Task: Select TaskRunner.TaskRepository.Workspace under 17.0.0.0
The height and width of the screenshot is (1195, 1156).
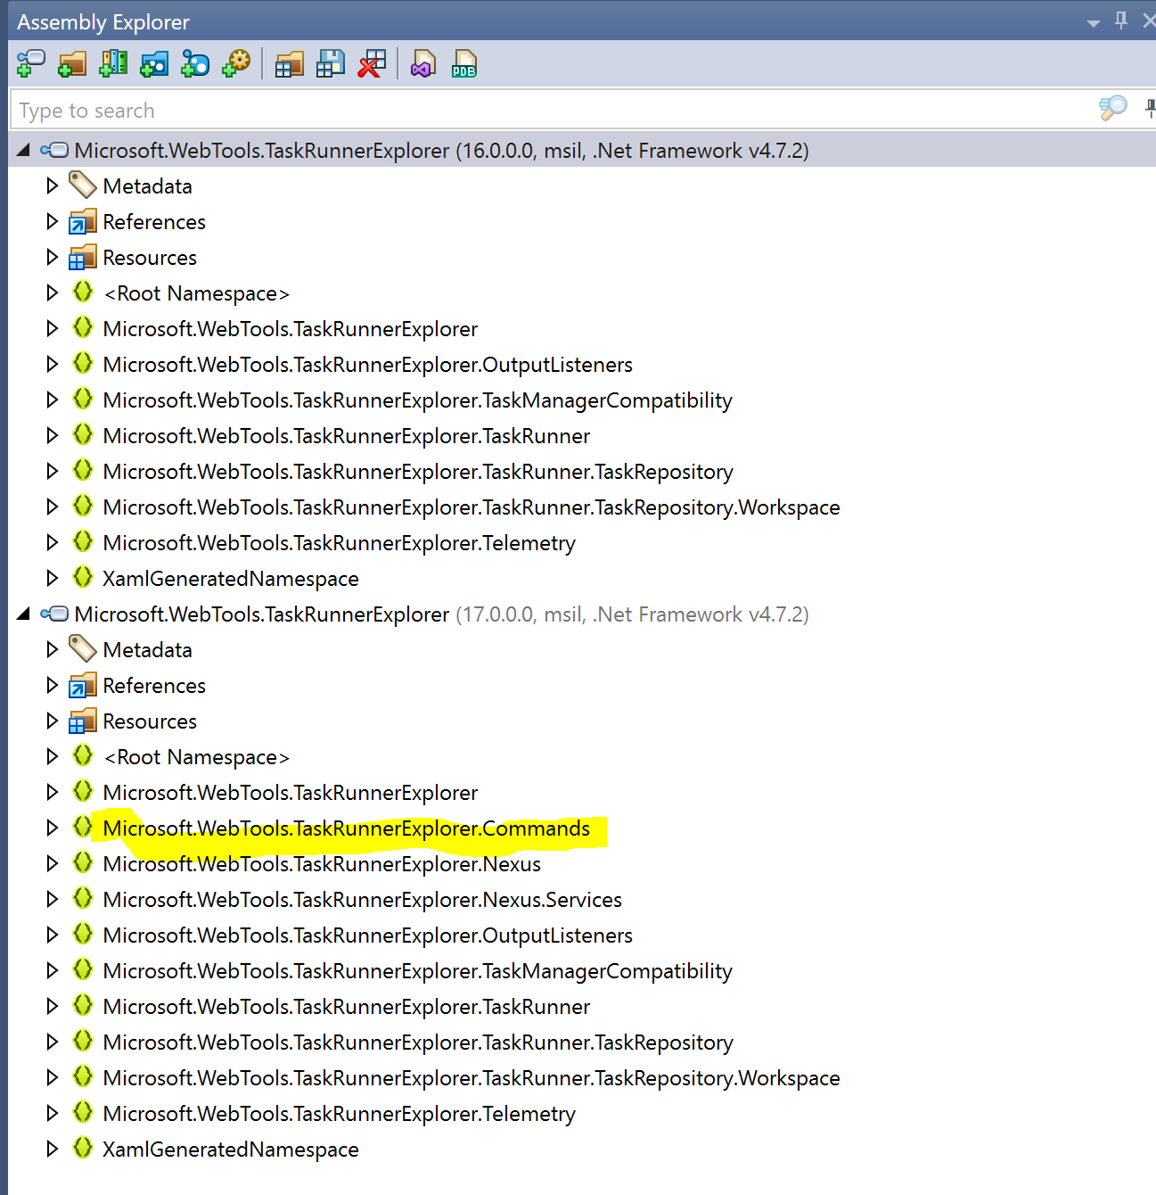Action: tap(471, 1078)
